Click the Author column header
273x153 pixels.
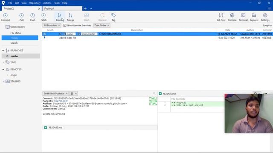tap(250, 30)
